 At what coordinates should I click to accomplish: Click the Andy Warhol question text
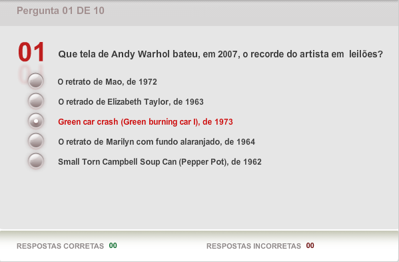tap(220, 54)
